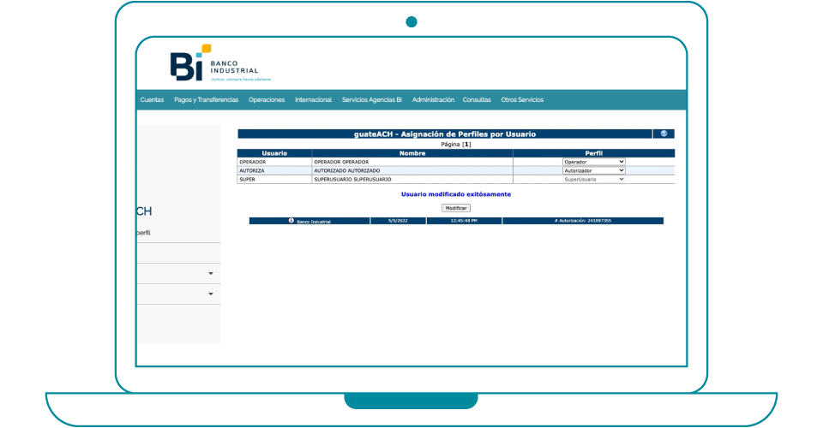Open the Perfil dropdown for OPERADOR
The width and height of the screenshot is (823, 428).
pos(593,162)
